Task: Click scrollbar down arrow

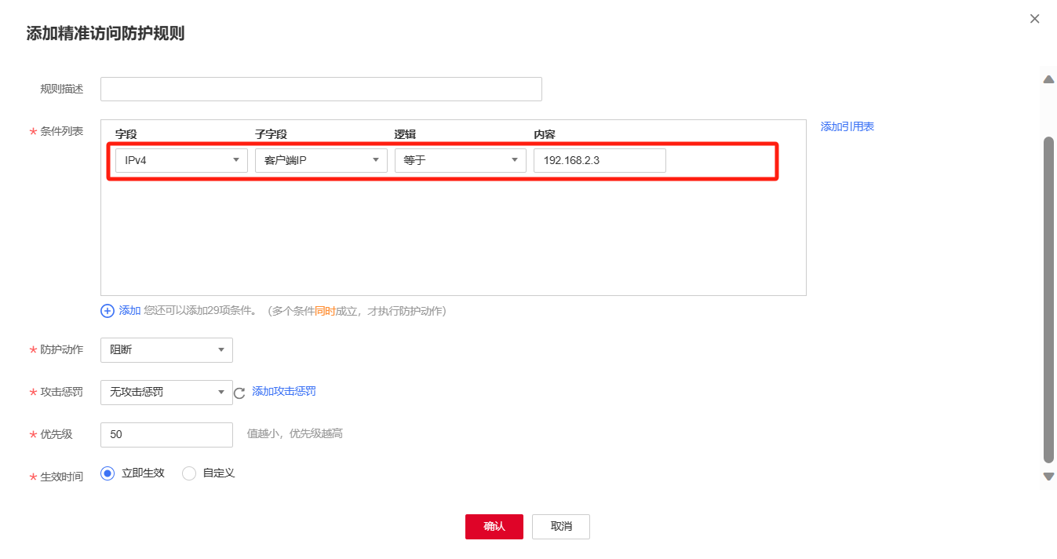Action: pyautogui.click(x=1048, y=477)
